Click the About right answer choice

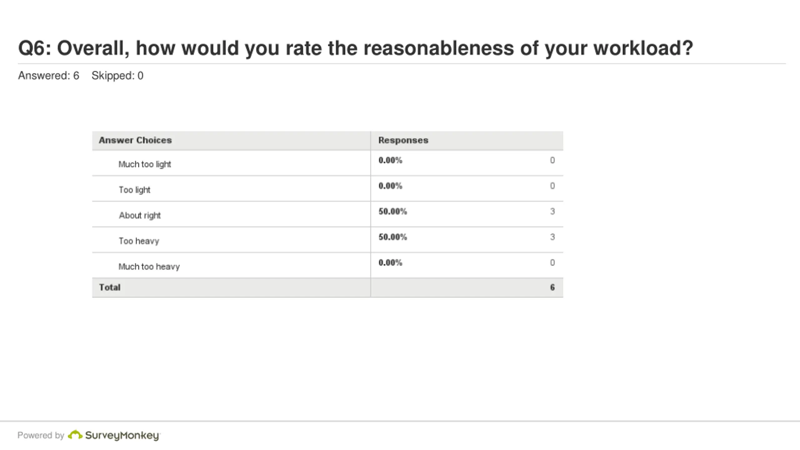pyautogui.click(x=140, y=216)
